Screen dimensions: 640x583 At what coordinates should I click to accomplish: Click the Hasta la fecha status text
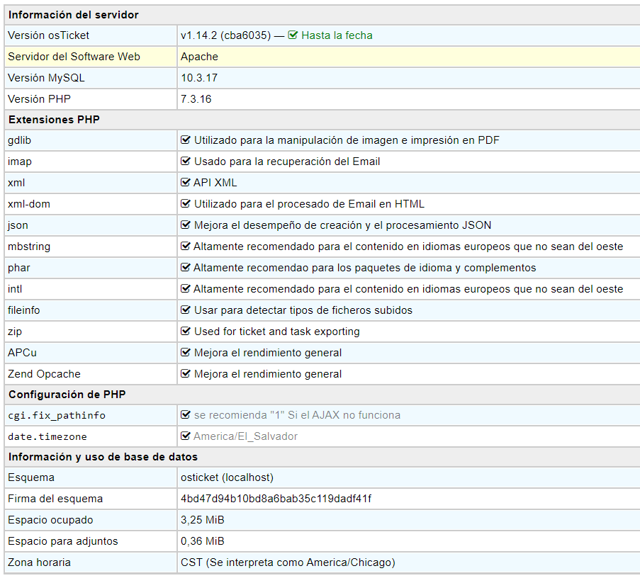pos(337,35)
